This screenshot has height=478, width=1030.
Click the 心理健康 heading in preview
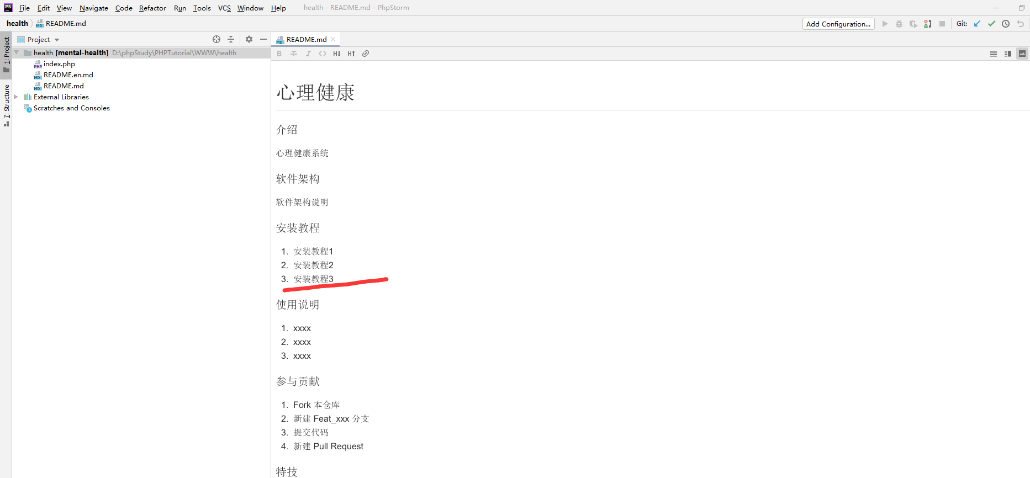[315, 92]
